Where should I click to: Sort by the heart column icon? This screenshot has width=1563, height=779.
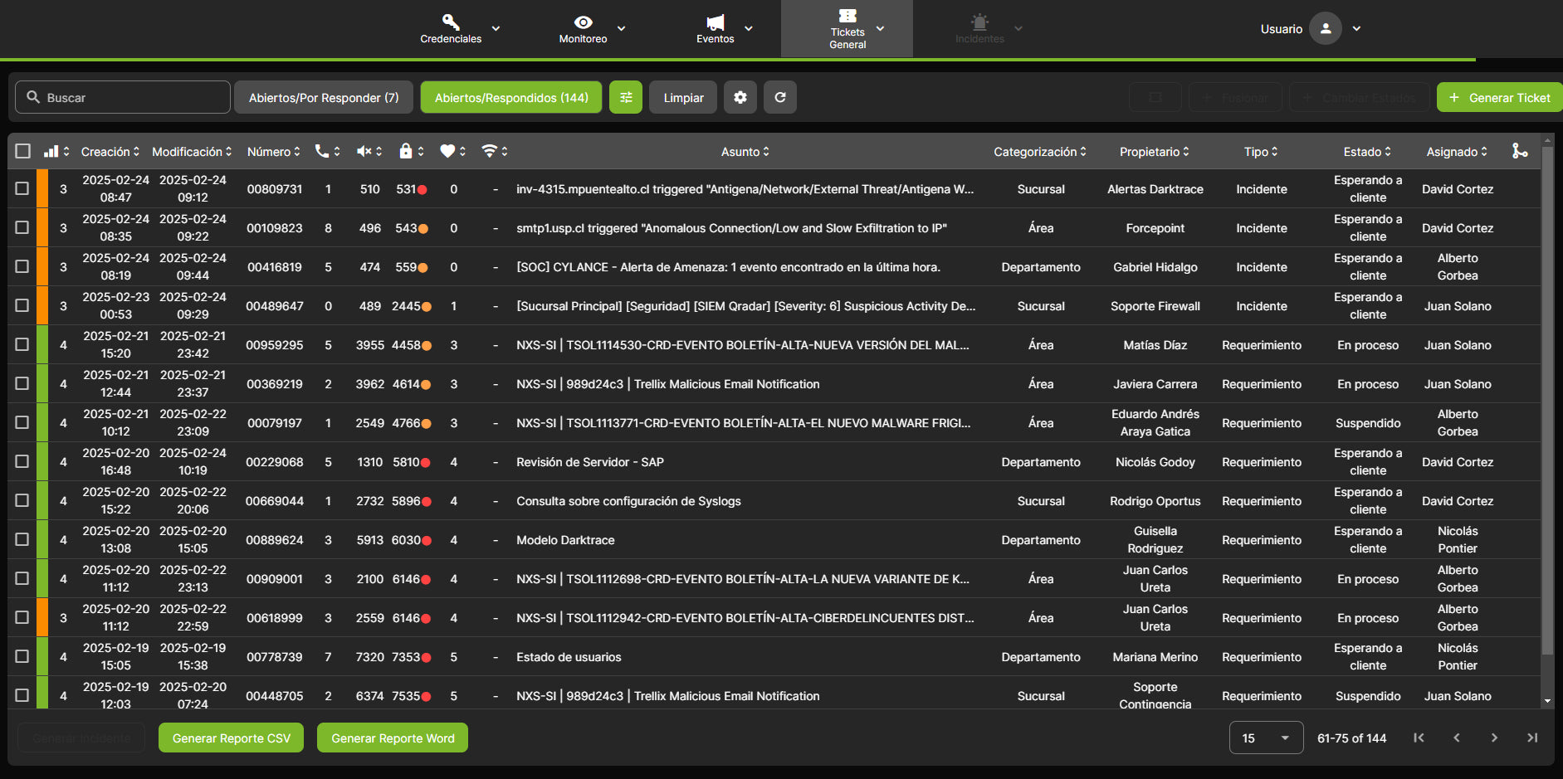tap(447, 151)
